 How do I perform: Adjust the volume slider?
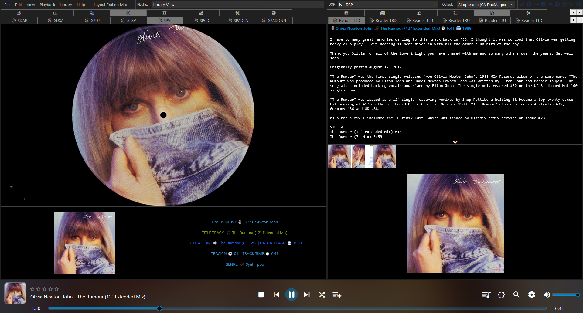click(x=566, y=295)
